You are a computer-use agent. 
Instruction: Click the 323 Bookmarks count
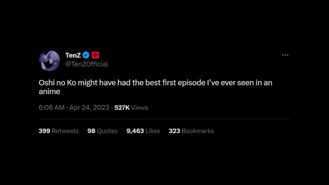[x=191, y=131]
